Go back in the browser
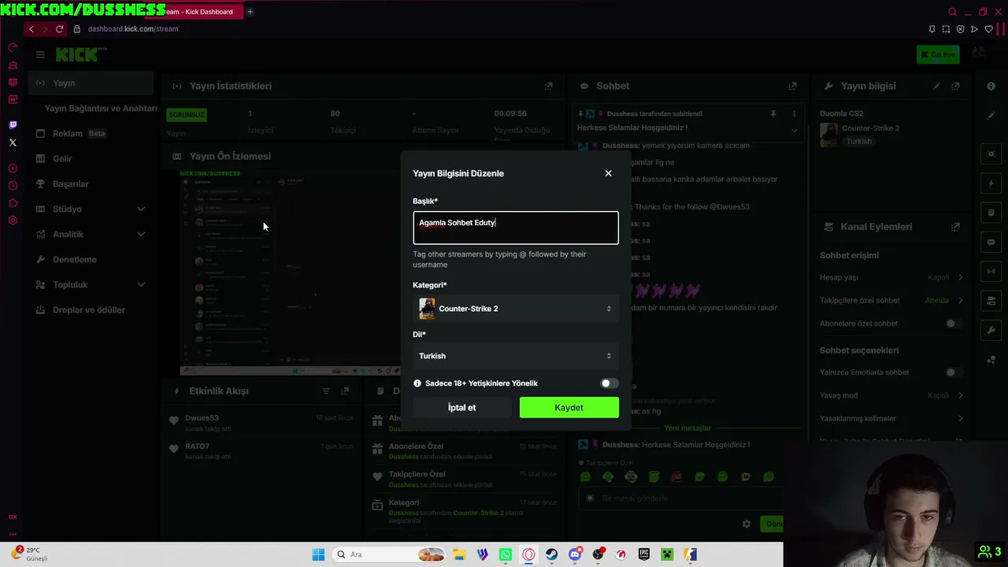 point(31,29)
